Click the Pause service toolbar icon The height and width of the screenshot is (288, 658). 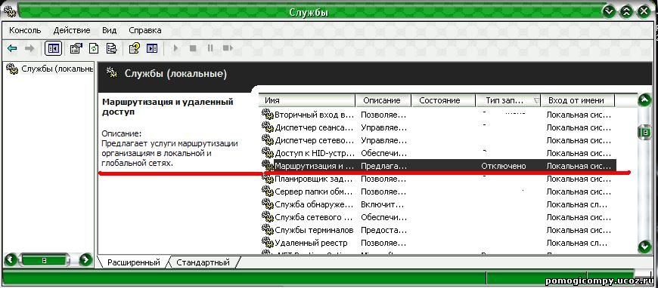(210, 48)
